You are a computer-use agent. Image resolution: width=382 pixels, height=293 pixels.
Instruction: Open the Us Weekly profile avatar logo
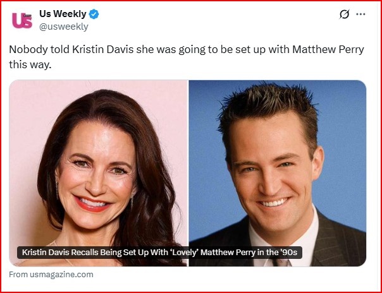coord(22,20)
